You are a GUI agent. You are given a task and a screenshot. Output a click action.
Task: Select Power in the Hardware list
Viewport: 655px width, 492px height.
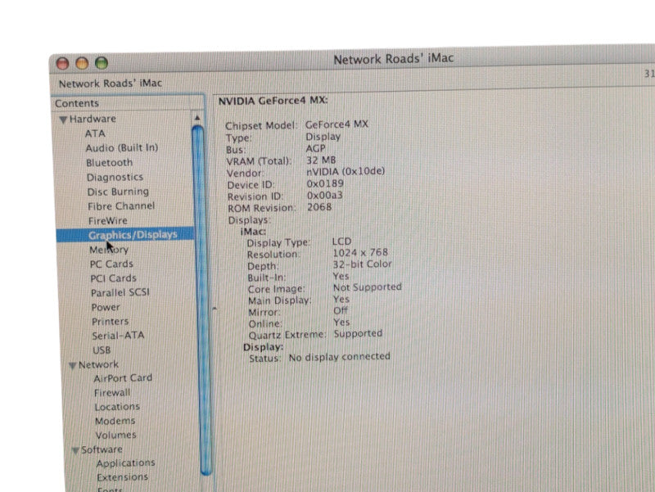(x=106, y=307)
